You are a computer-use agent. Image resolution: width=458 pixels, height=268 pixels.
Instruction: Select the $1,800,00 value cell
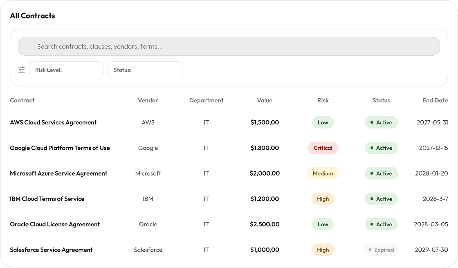point(265,148)
